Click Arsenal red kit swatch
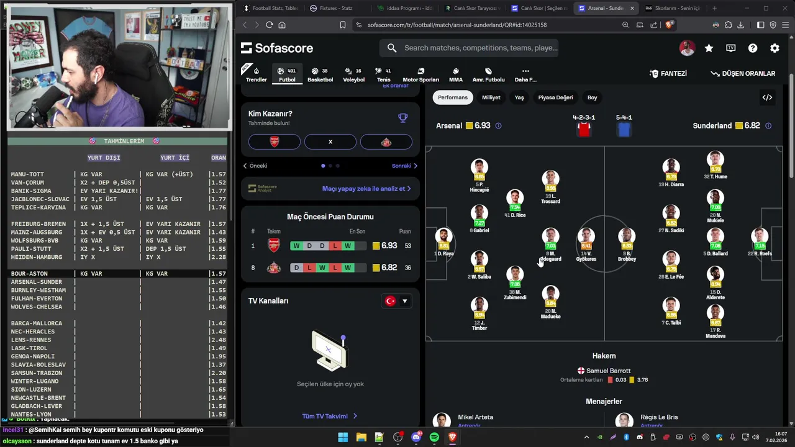Image resolution: width=795 pixels, height=447 pixels. (583, 129)
